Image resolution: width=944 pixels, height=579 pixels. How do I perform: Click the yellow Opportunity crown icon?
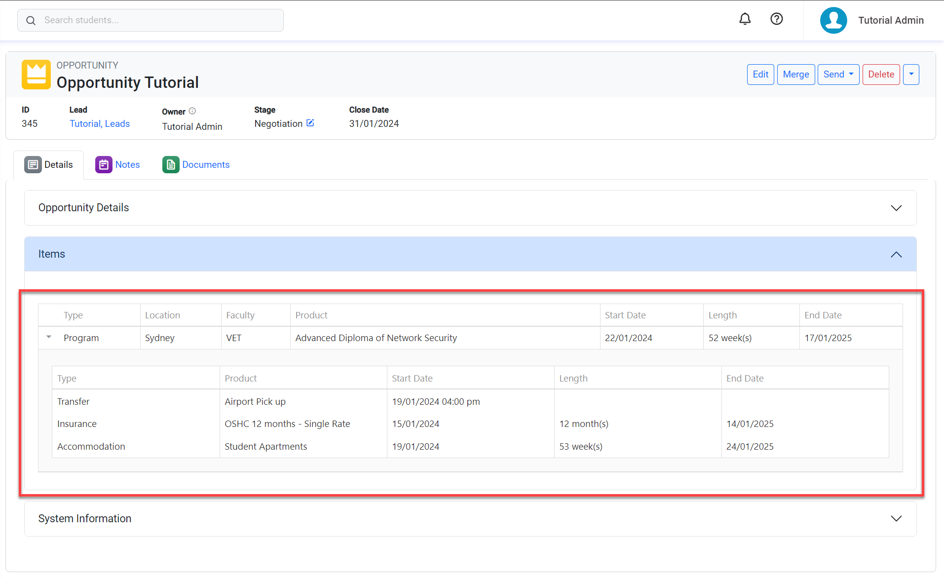pyautogui.click(x=36, y=75)
